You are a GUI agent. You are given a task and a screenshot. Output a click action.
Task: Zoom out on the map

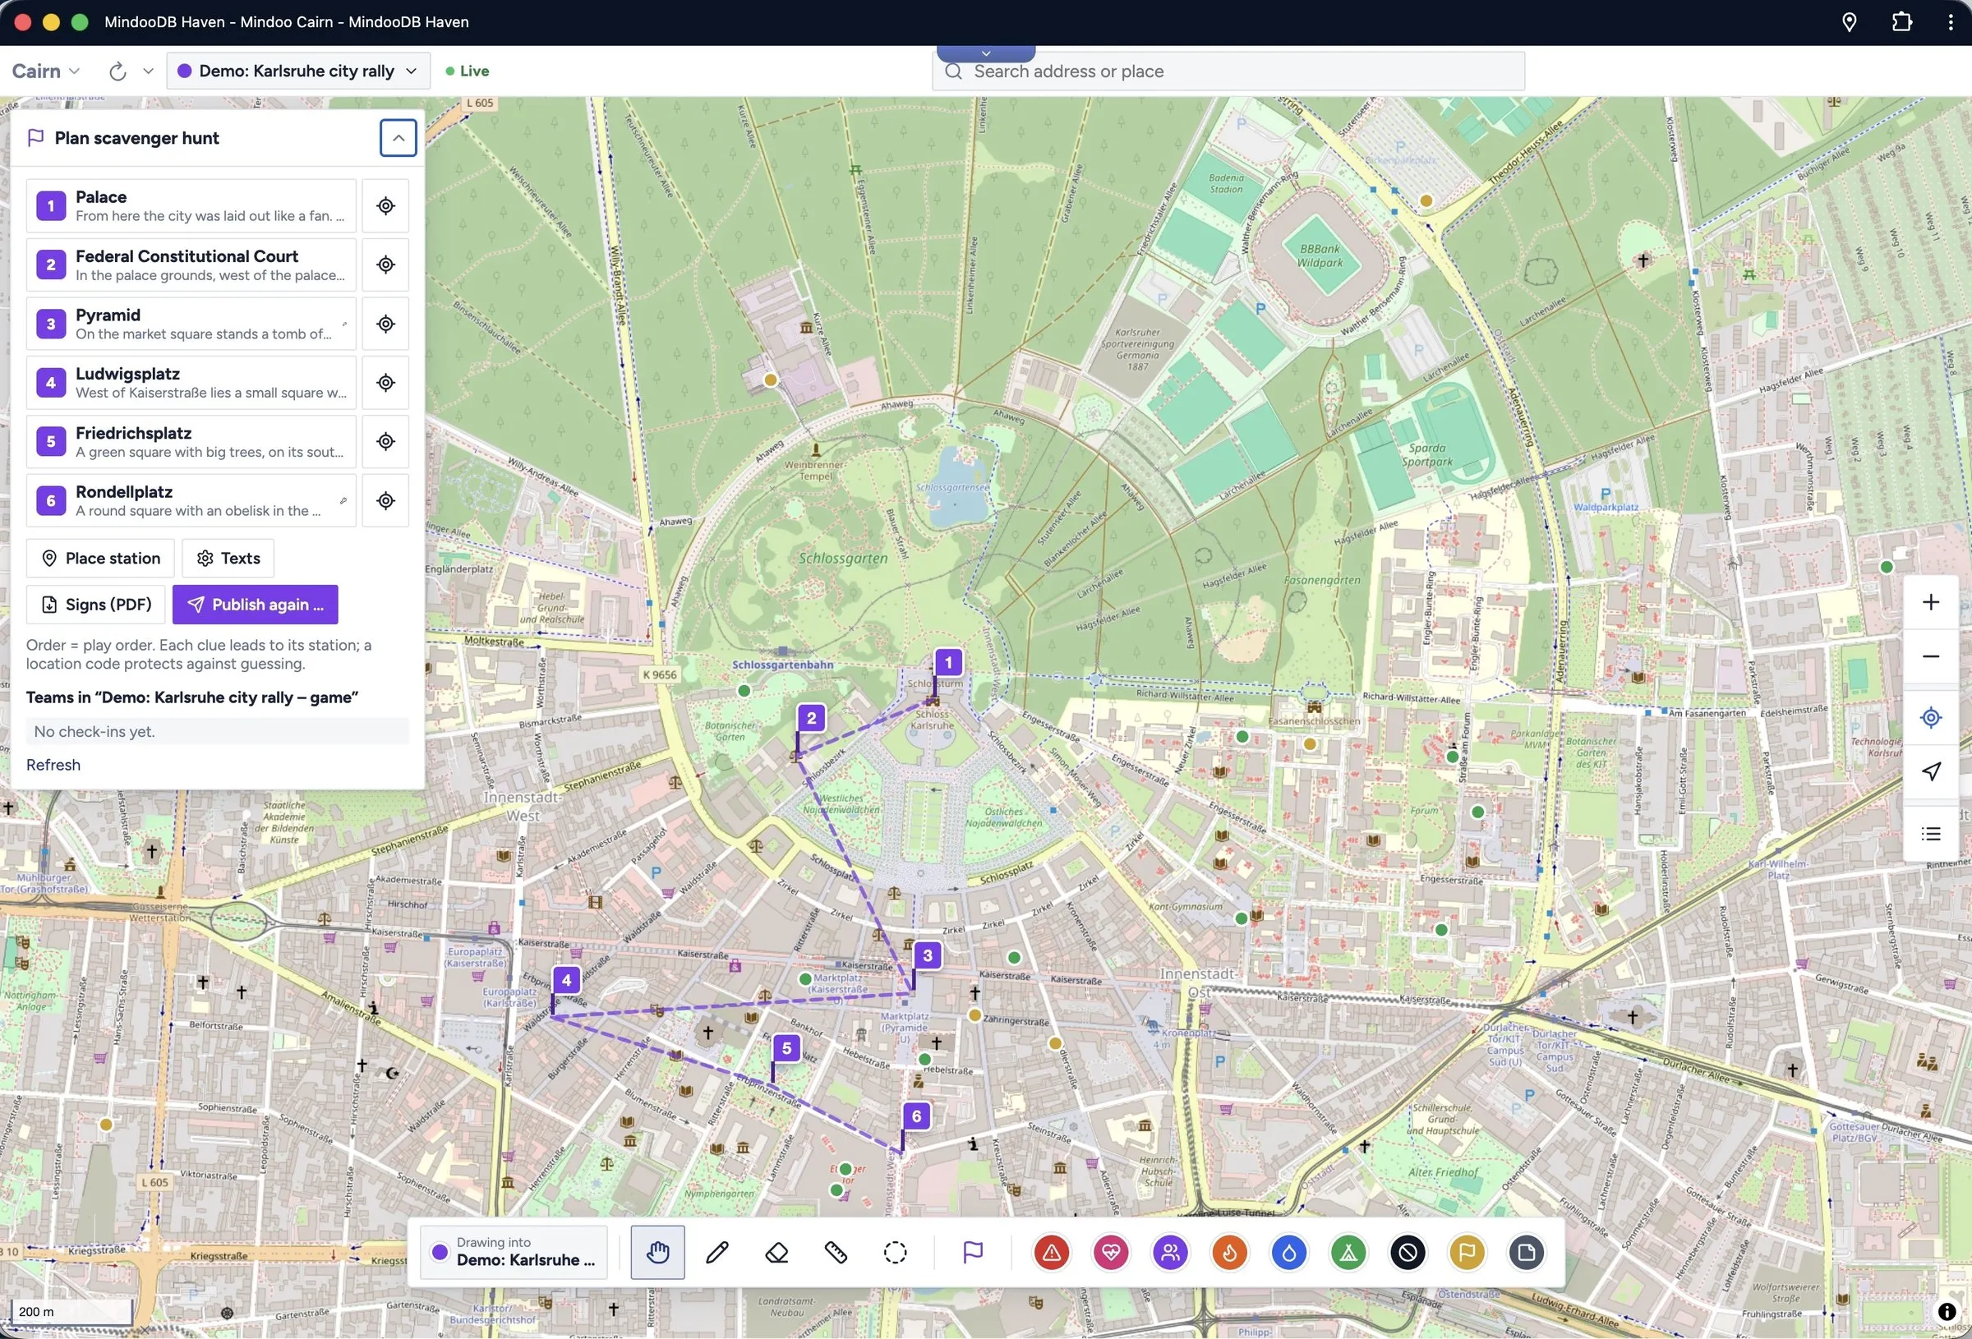pos(1931,656)
